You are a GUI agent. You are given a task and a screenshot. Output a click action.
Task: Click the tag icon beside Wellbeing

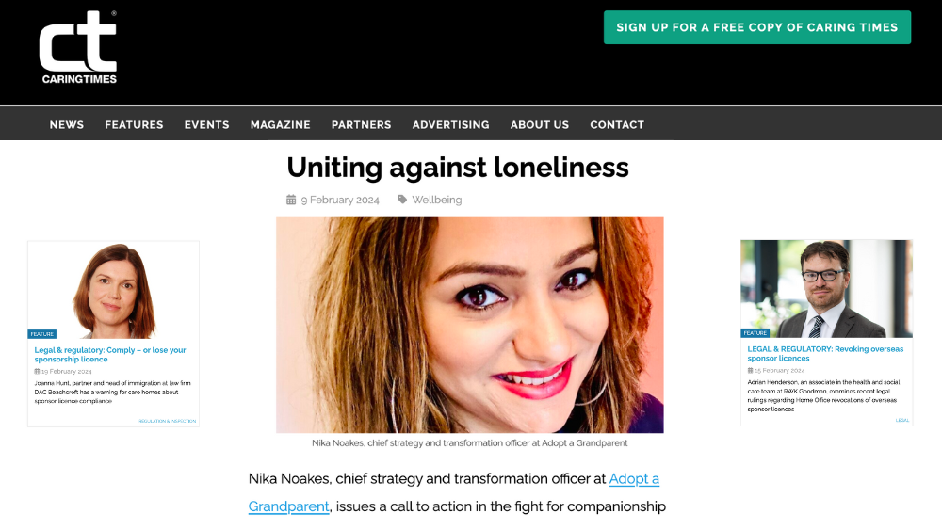coord(402,200)
